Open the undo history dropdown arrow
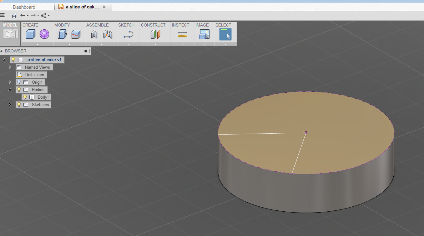424x236 pixels. coord(28,16)
